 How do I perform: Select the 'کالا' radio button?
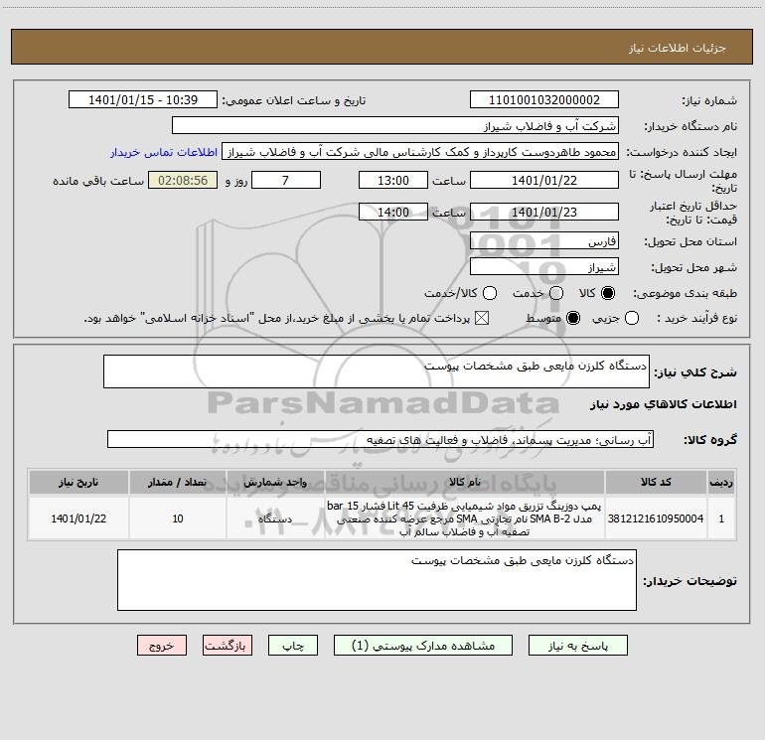click(608, 293)
